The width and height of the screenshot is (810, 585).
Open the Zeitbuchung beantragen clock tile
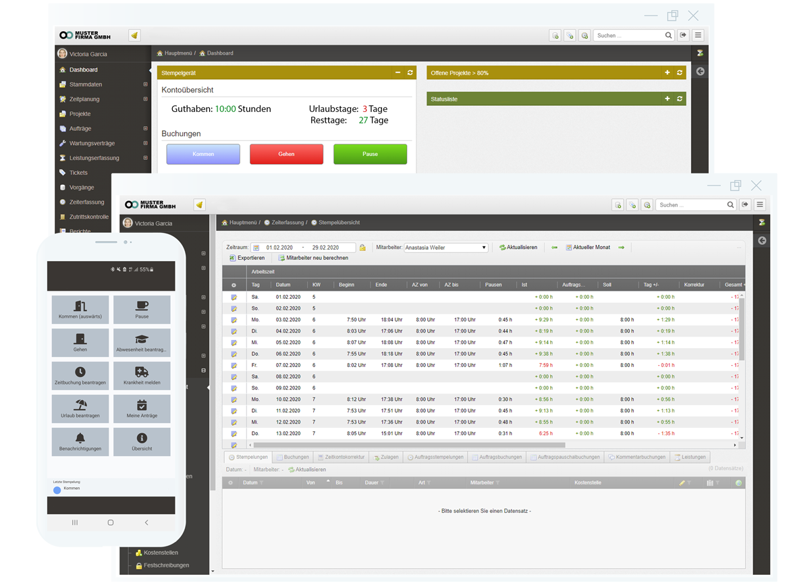tap(80, 376)
